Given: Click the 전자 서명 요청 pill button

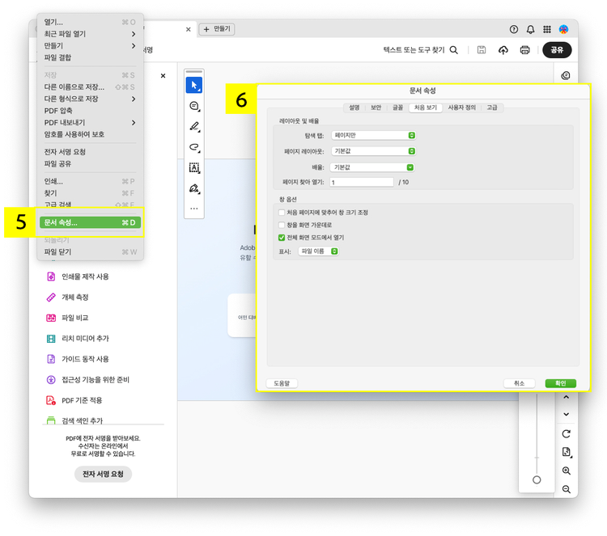Looking at the screenshot, I should click(x=103, y=474).
